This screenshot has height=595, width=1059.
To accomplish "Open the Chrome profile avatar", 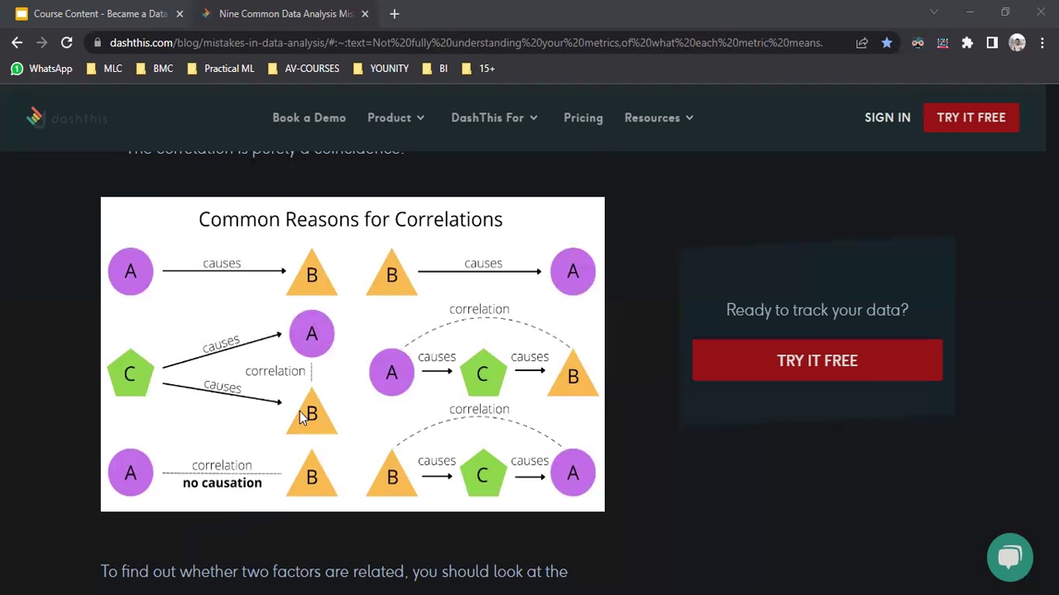I will (1017, 43).
